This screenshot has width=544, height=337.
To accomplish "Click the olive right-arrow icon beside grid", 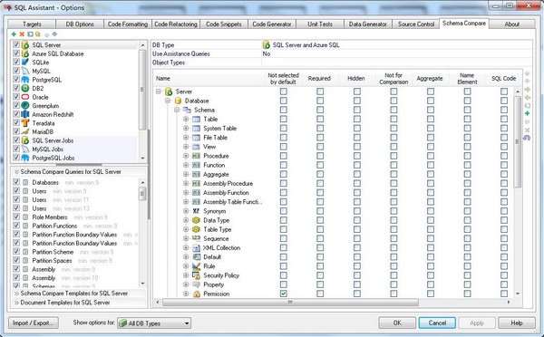I will 527,90.
